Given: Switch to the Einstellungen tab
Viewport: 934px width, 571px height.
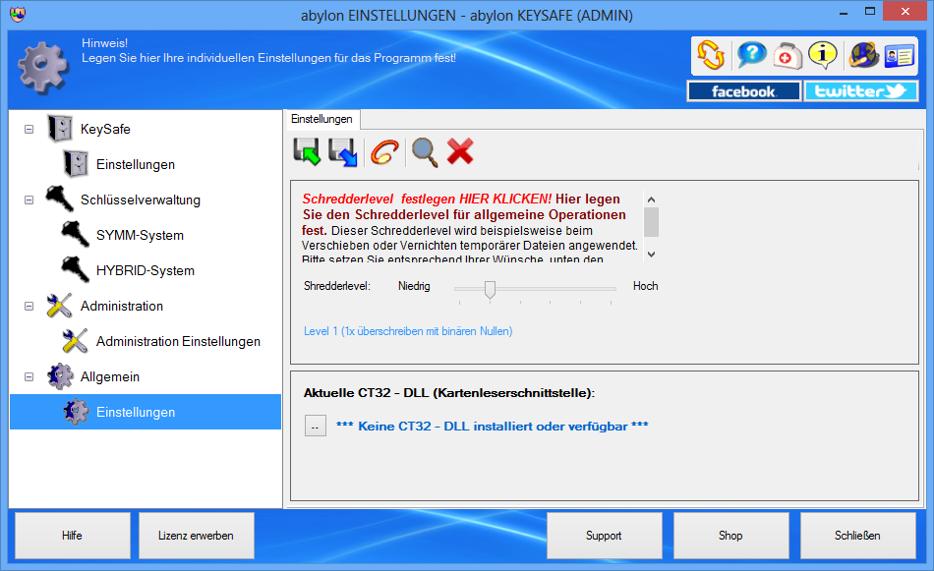Looking at the screenshot, I should (x=321, y=119).
